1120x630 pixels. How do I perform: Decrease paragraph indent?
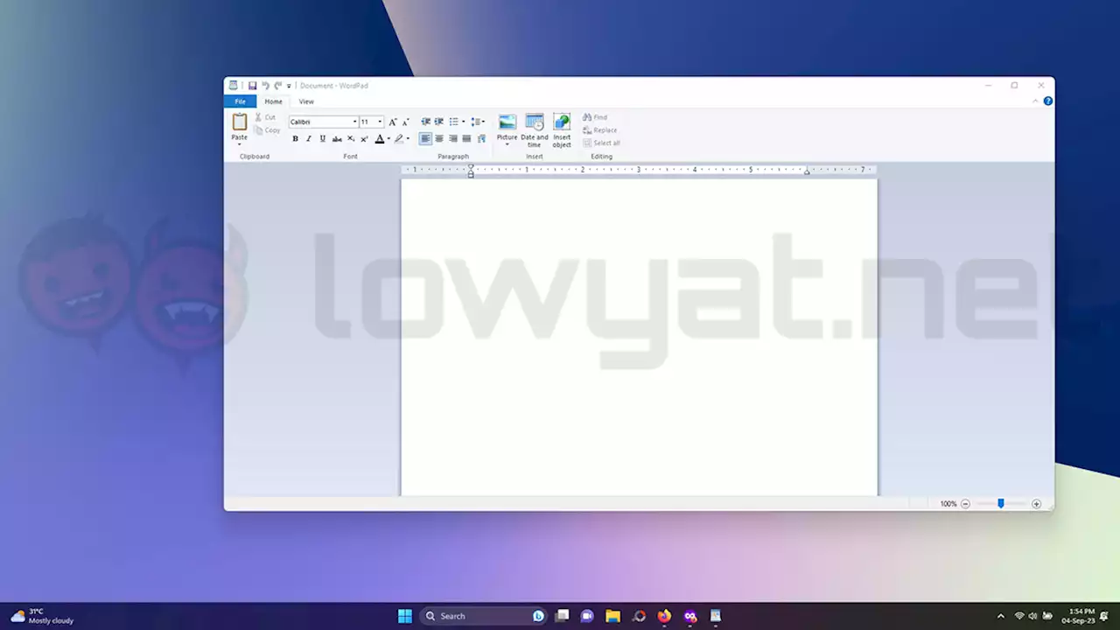[425, 122]
